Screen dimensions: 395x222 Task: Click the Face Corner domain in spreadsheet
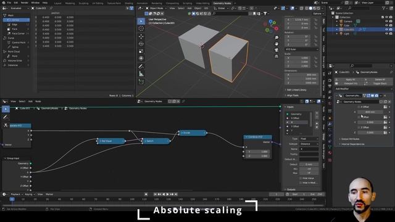(16, 33)
